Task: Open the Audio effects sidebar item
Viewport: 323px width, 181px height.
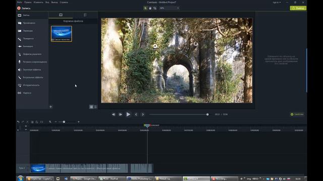Action: (x=32, y=69)
